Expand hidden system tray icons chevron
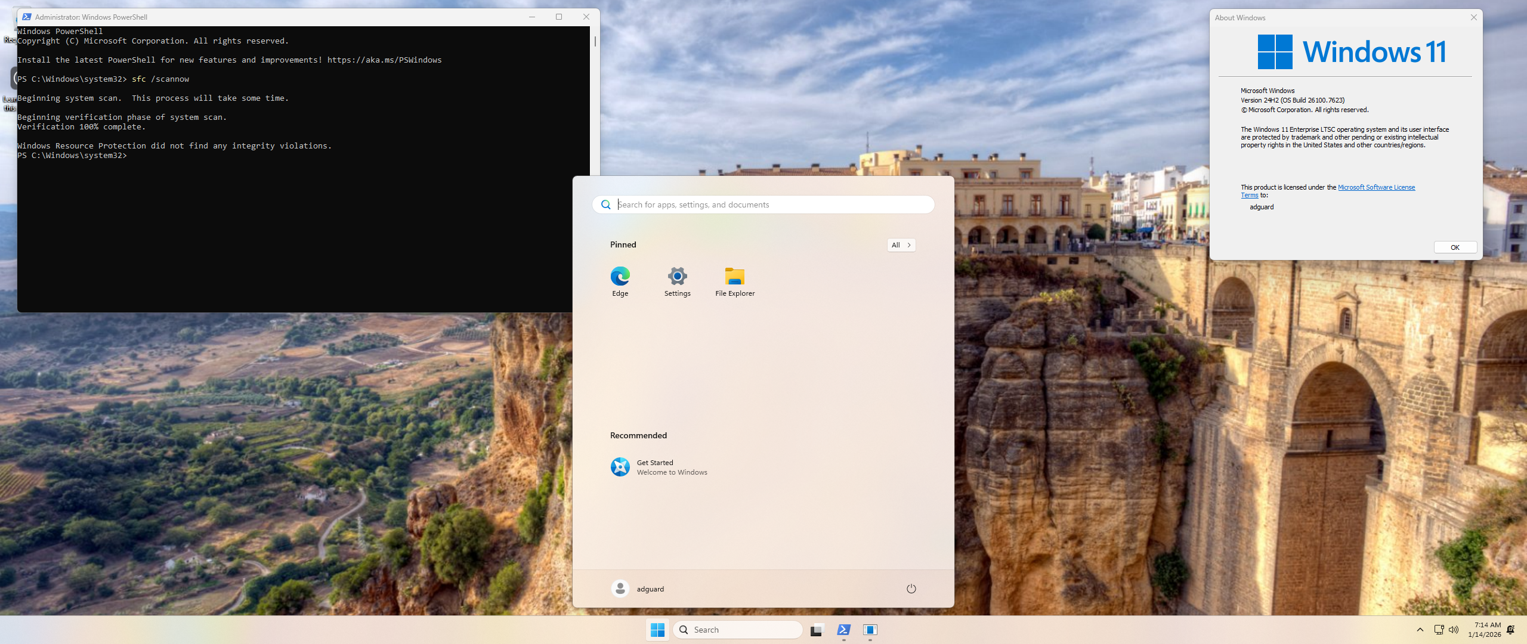The width and height of the screenshot is (1527, 644). (x=1420, y=630)
